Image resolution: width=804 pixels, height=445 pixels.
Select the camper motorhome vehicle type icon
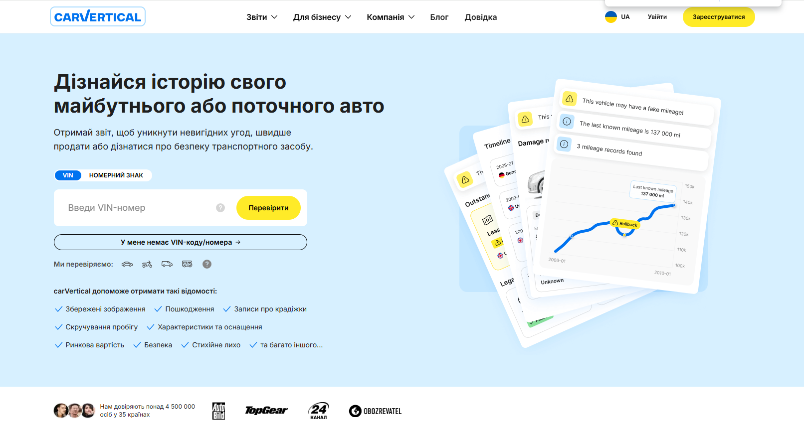(187, 264)
